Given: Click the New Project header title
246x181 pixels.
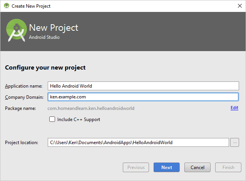Looking at the screenshot, I should pyautogui.click(x=54, y=28).
